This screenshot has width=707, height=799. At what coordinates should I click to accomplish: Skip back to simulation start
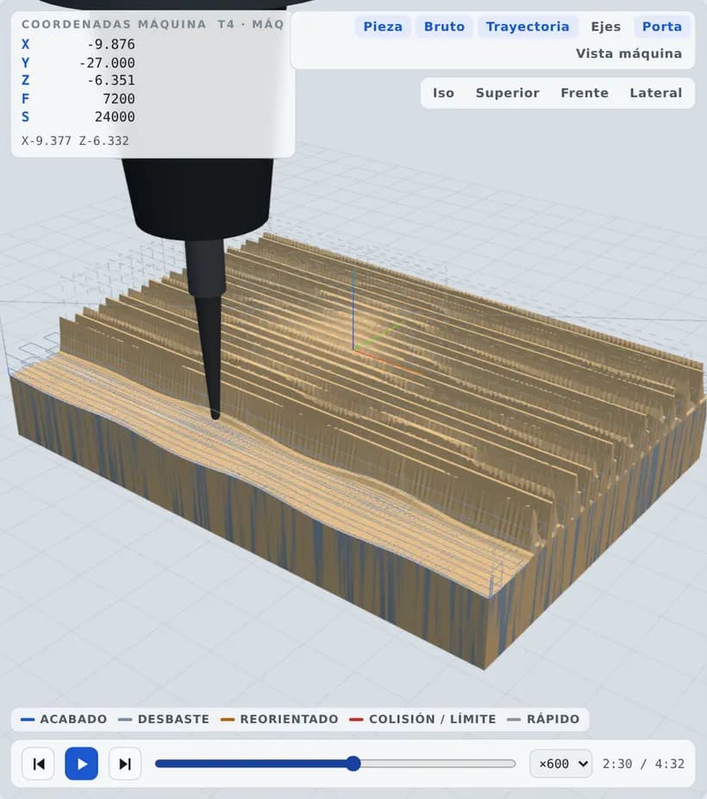click(x=38, y=764)
